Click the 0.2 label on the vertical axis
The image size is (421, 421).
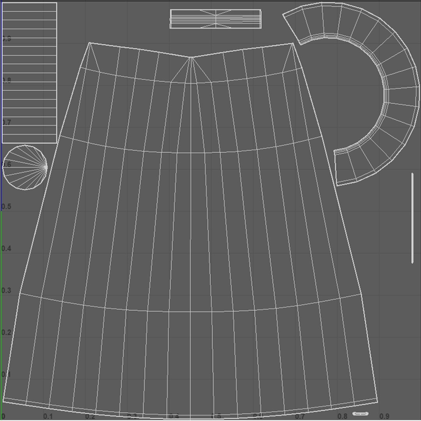coord(7,333)
